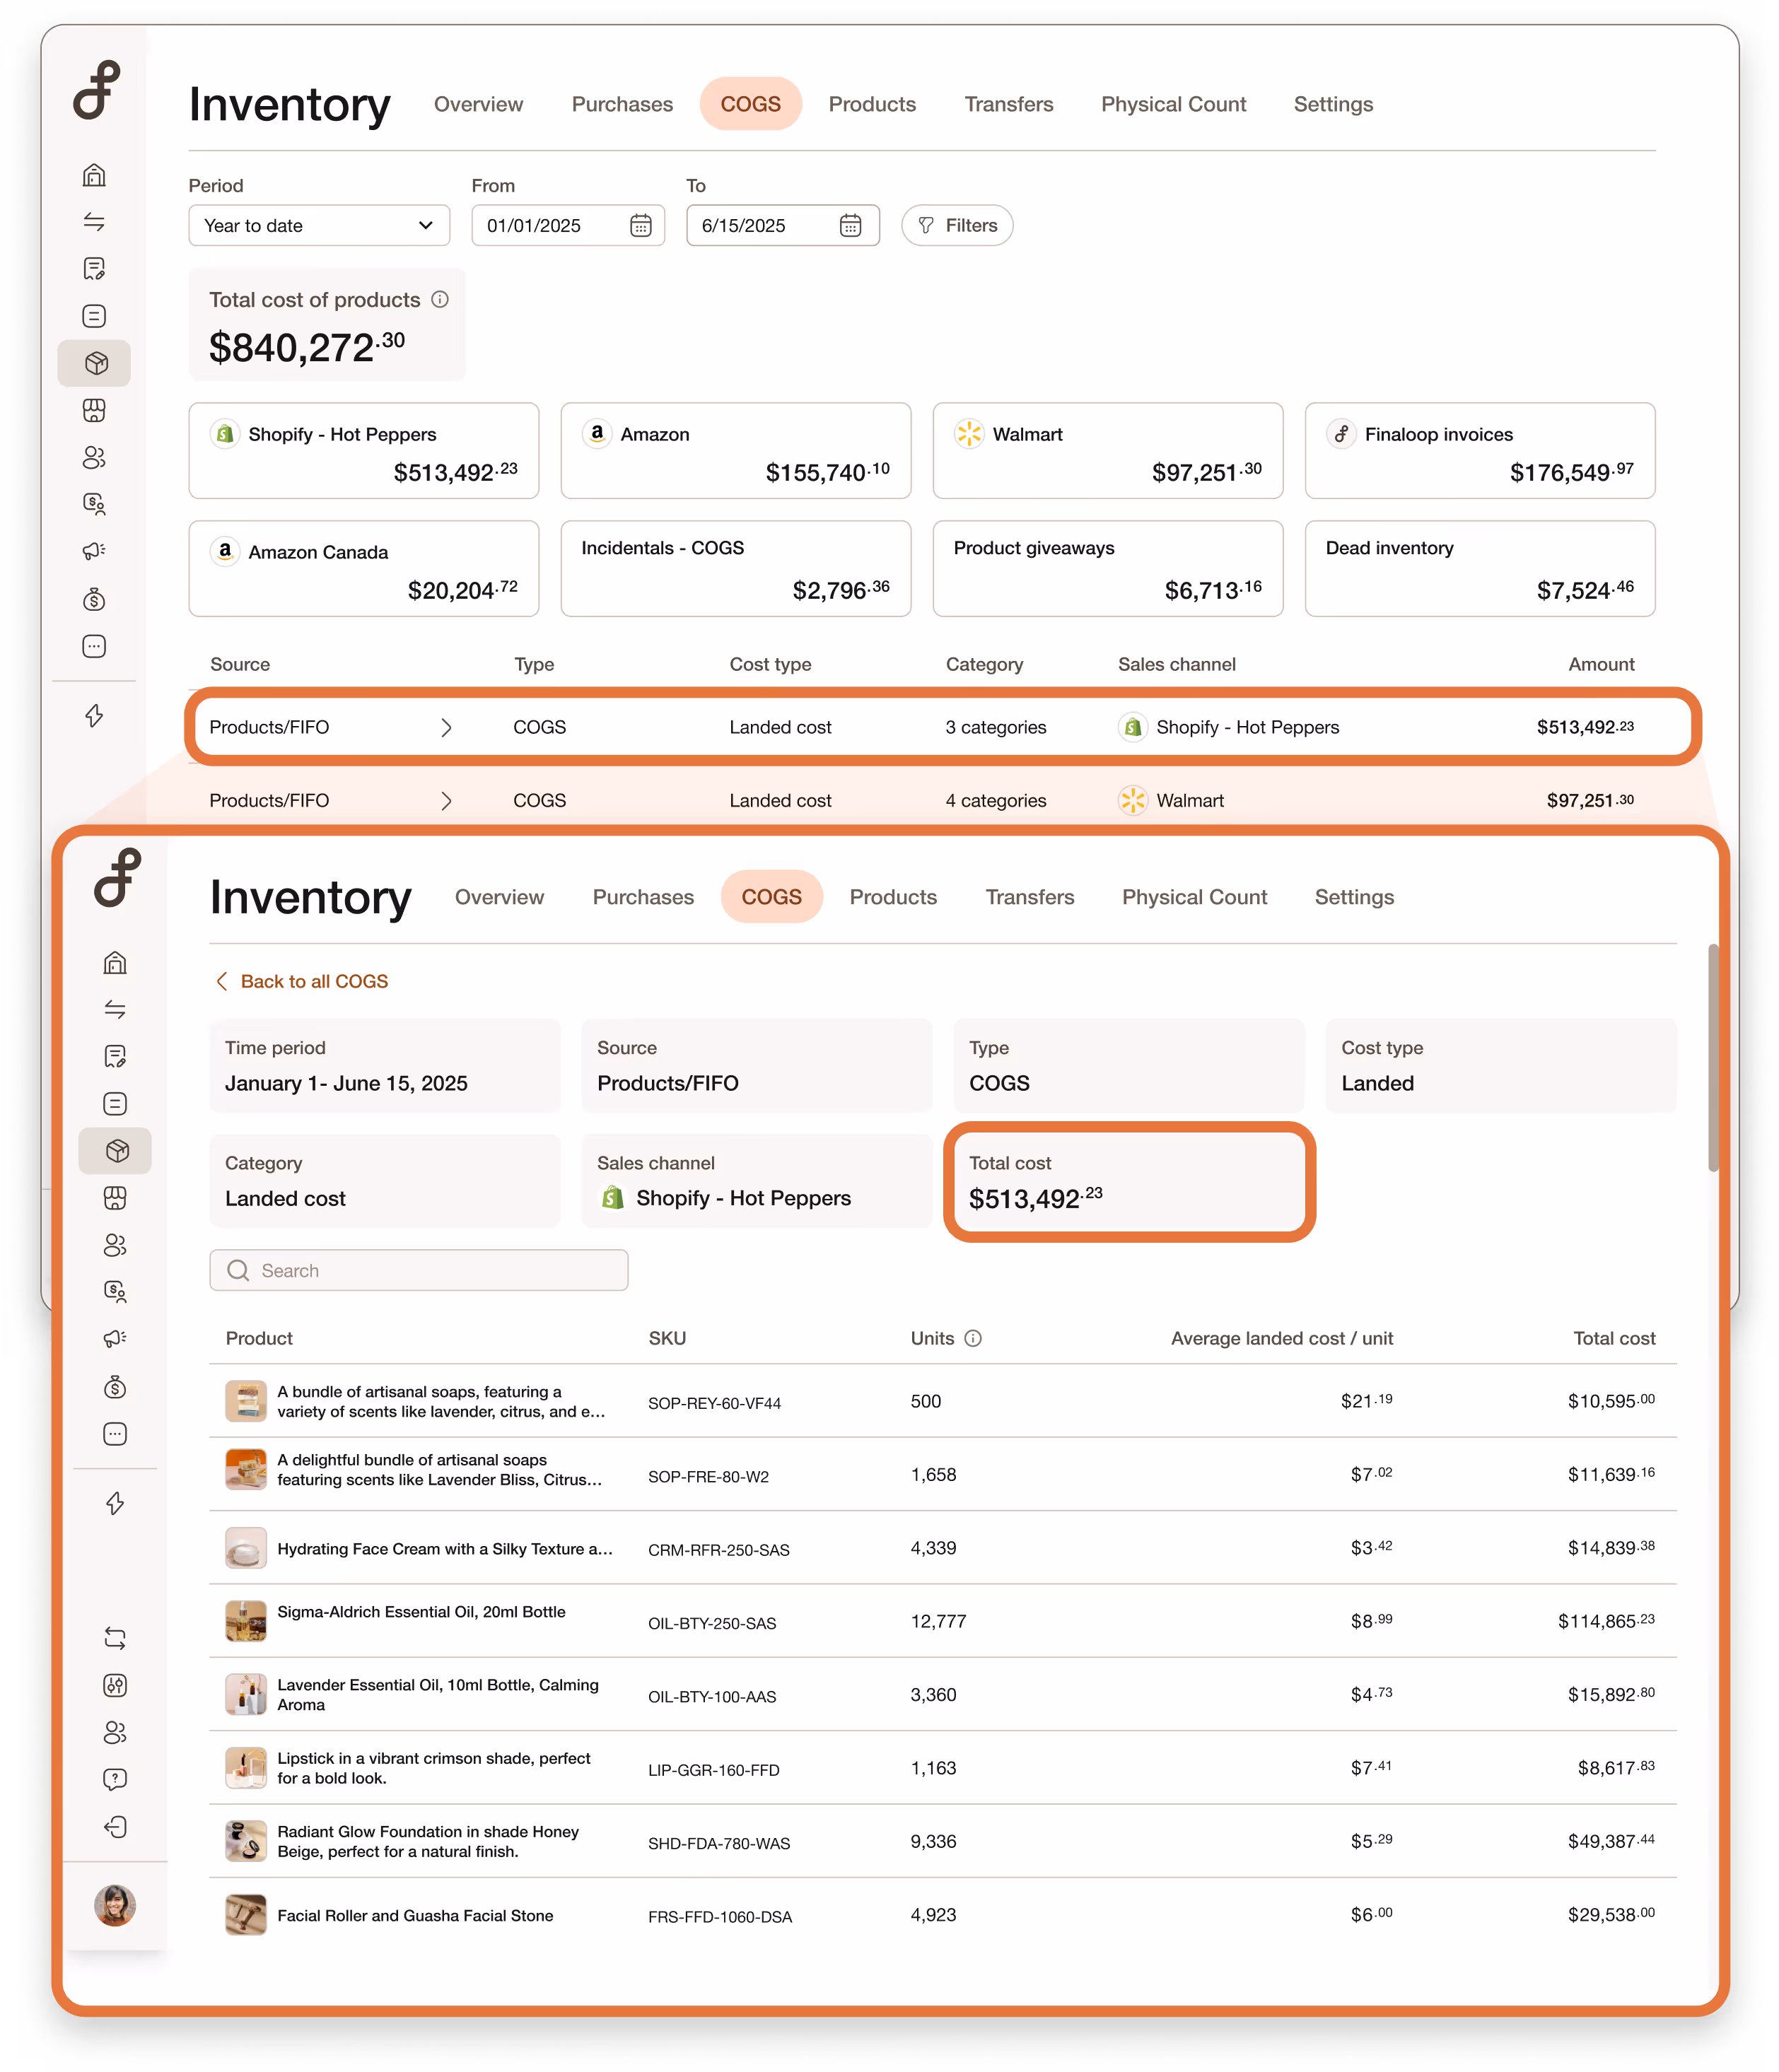The image size is (1779, 2072).
Task: Click the looping arrows icon in the front window sidebar
Action: (x=115, y=1638)
